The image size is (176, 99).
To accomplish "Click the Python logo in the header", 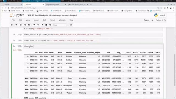I will tap(156, 15).
